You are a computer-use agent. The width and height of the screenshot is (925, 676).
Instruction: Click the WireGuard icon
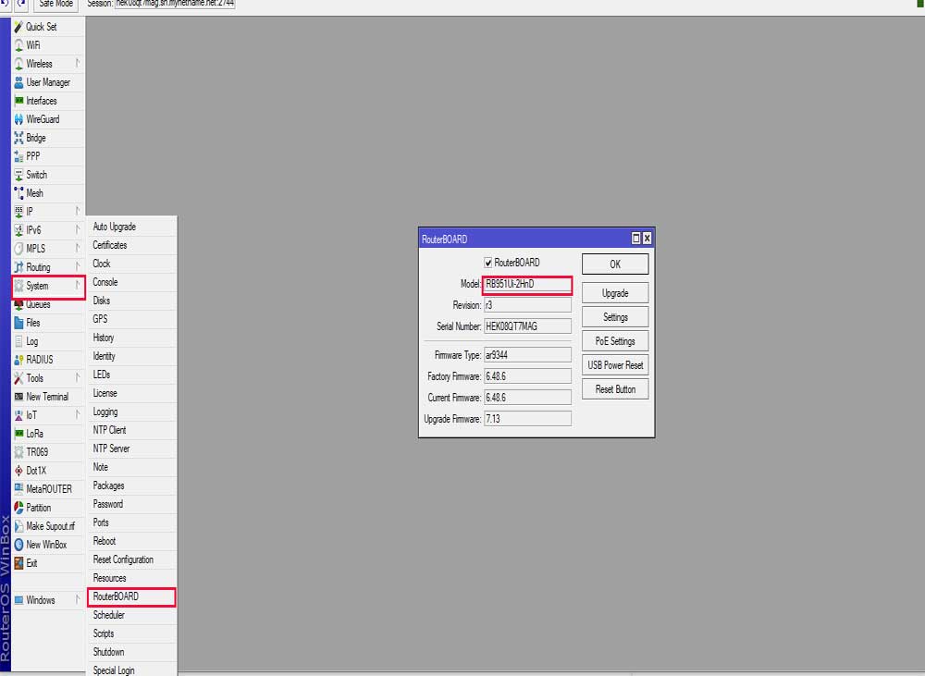[18, 119]
